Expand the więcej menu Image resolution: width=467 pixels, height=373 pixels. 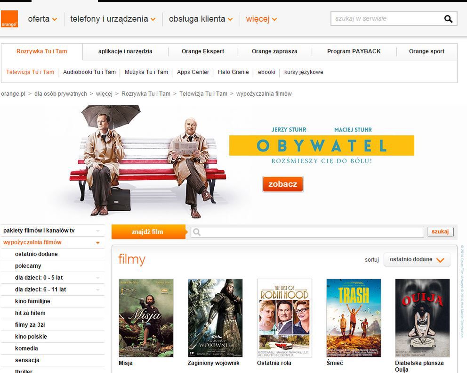pos(261,19)
